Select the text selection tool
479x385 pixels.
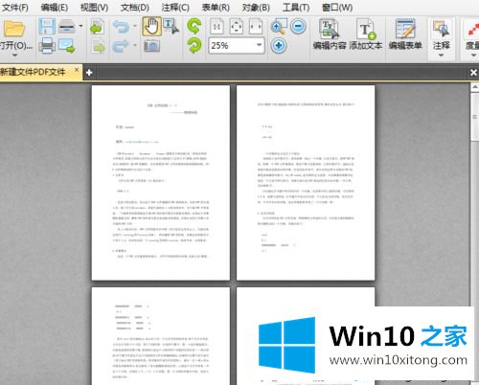(171, 26)
